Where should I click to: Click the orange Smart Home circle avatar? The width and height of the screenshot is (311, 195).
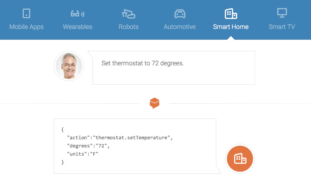240,159
